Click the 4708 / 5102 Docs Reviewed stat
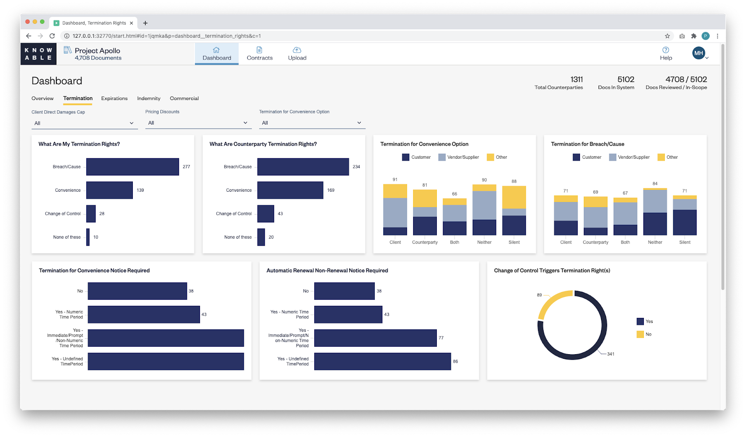This screenshot has height=437, width=746. (x=676, y=83)
